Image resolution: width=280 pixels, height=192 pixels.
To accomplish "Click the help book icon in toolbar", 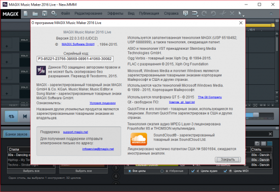I will pos(185,13).
